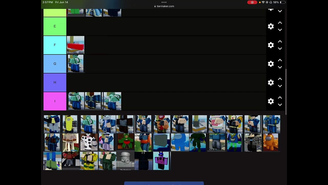The width and height of the screenshot is (328, 185).
Task: Pick the cow-patterned character thumbnail
Action: coord(89,142)
